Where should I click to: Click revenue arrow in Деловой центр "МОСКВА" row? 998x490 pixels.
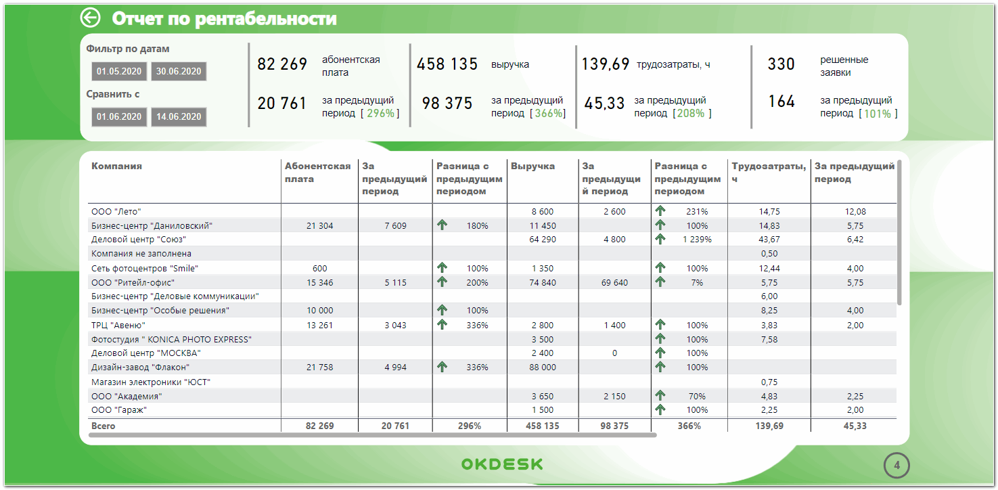point(660,353)
